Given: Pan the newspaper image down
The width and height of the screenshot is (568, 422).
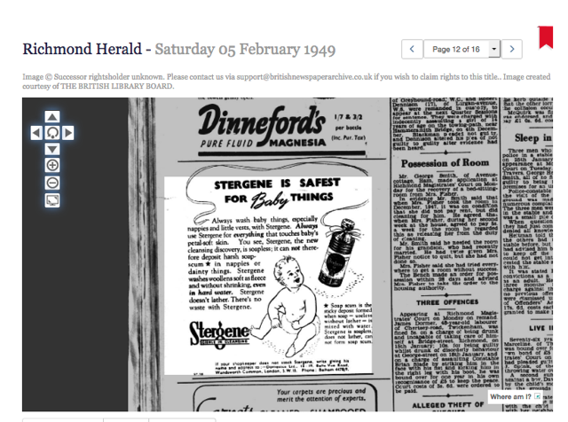Looking at the screenshot, I should tap(52, 149).
